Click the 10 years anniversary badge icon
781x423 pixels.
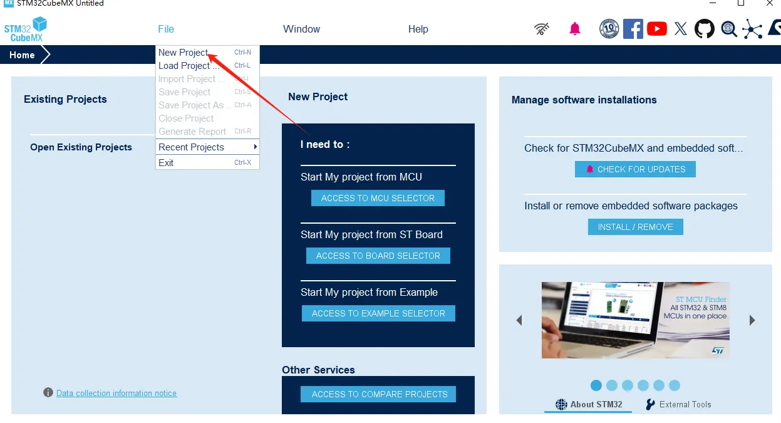[x=609, y=29]
